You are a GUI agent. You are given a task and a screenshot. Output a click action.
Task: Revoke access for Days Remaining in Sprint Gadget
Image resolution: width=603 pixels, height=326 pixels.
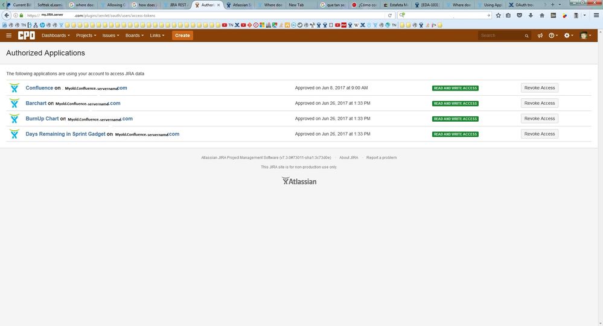click(x=539, y=134)
